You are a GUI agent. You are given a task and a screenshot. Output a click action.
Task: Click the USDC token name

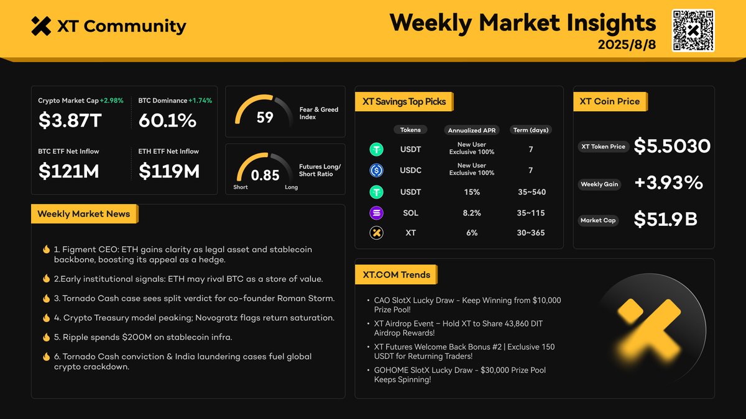point(410,171)
